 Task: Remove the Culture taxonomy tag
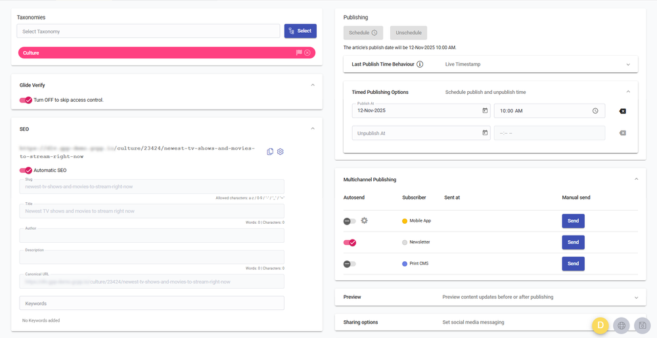[x=307, y=53]
